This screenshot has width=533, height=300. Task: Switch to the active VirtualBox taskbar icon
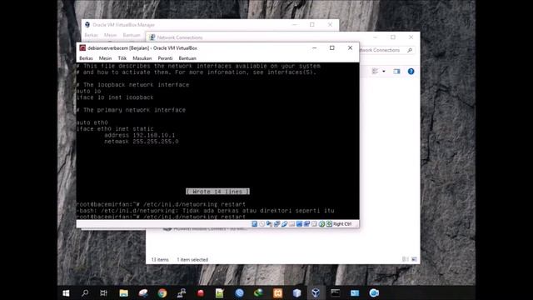point(316,292)
